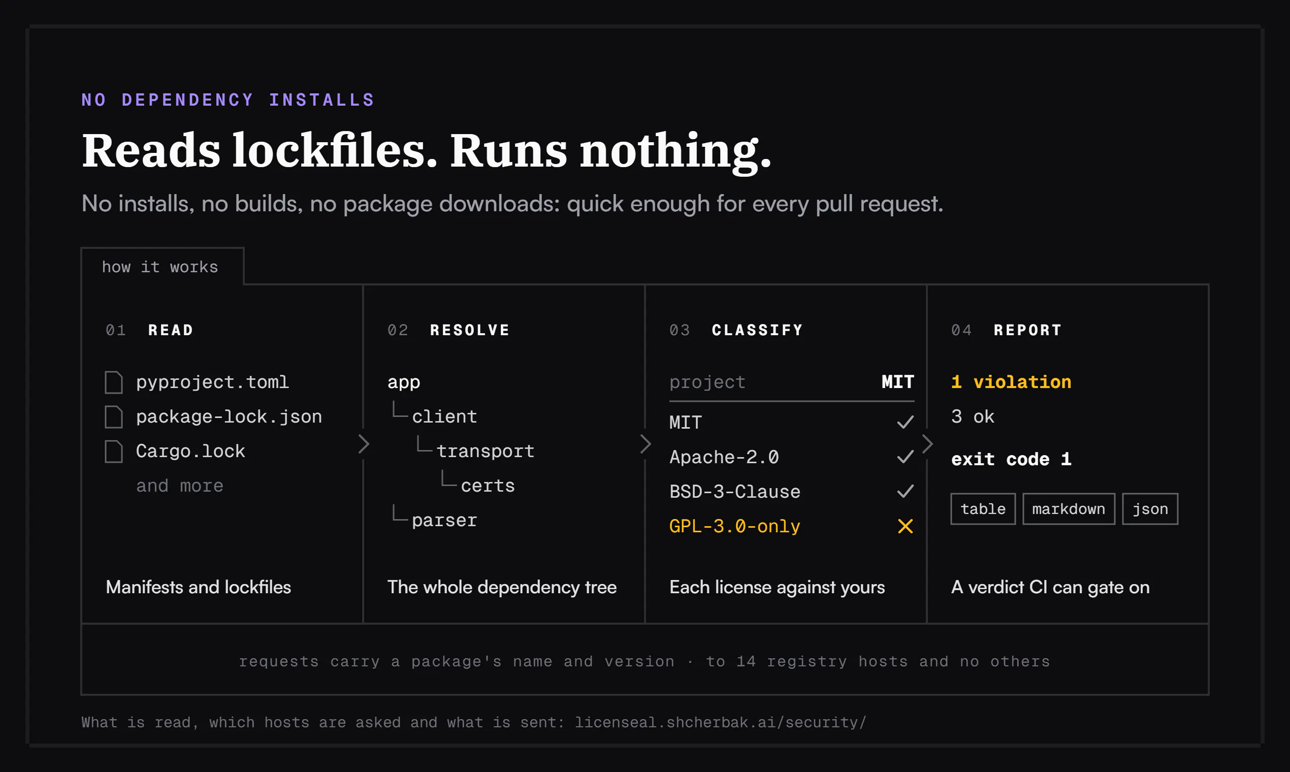Screen dimensions: 1290x772
Task: Select the app root tree node
Action: (404, 382)
